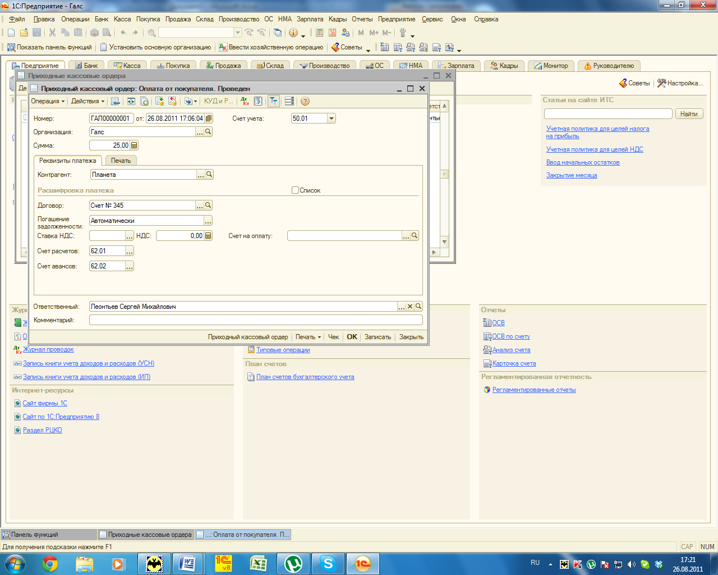The width and height of the screenshot is (718, 575).
Task: Click the Print icon in main toolbar
Action: pyautogui.click(x=95, y=33)
